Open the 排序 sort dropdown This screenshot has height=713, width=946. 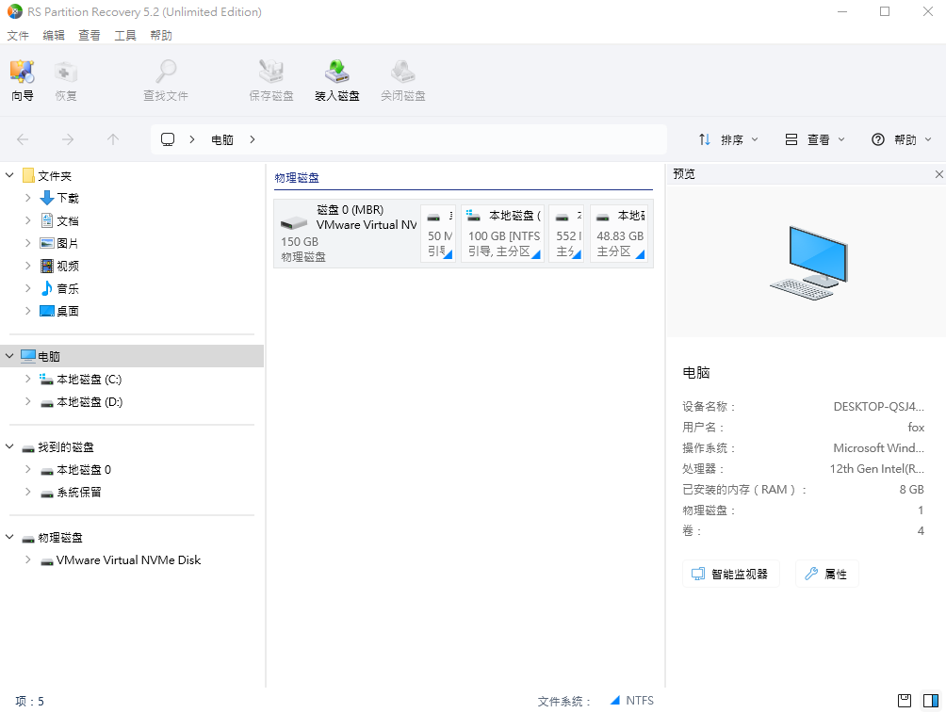[727, 139]
